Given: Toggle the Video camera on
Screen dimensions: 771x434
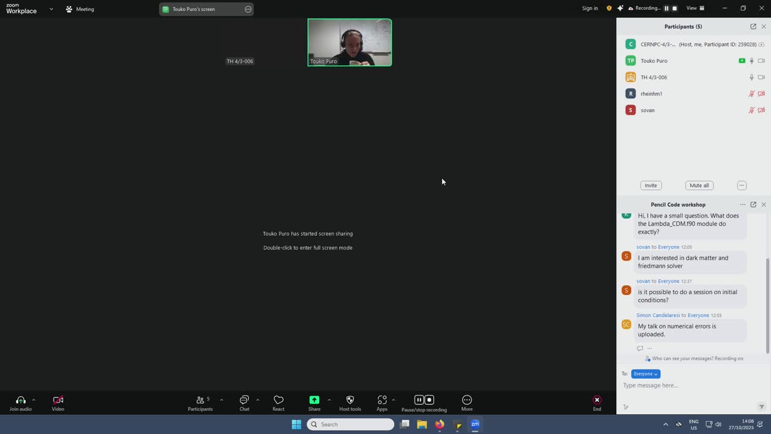Looking at the screenshot, I should pyautogui.click(x=58, y=400).
